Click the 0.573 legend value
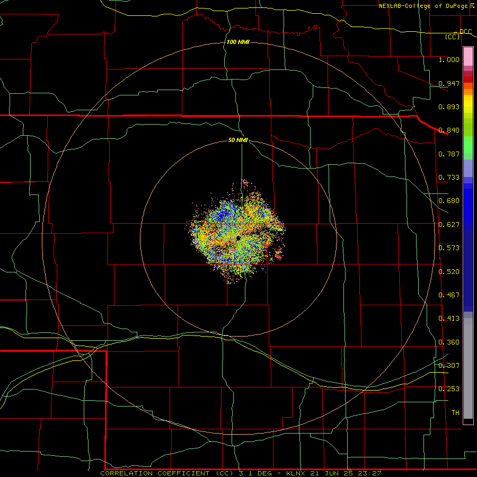The height and width of the screenshot is (477, 477). point(449,248)
